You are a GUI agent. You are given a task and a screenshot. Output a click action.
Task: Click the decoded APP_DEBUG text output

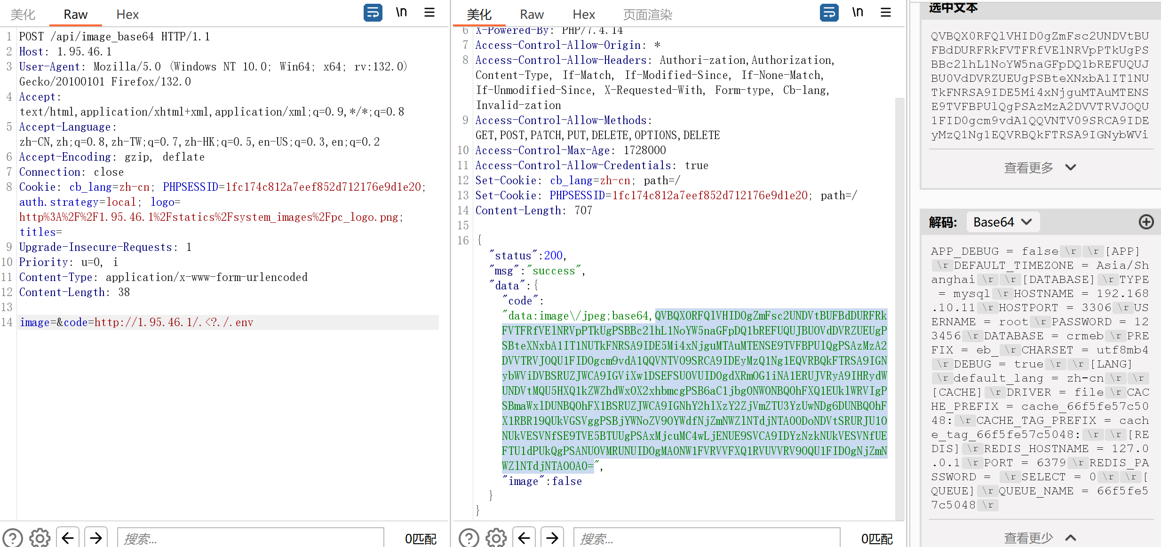click(1040, 378)
